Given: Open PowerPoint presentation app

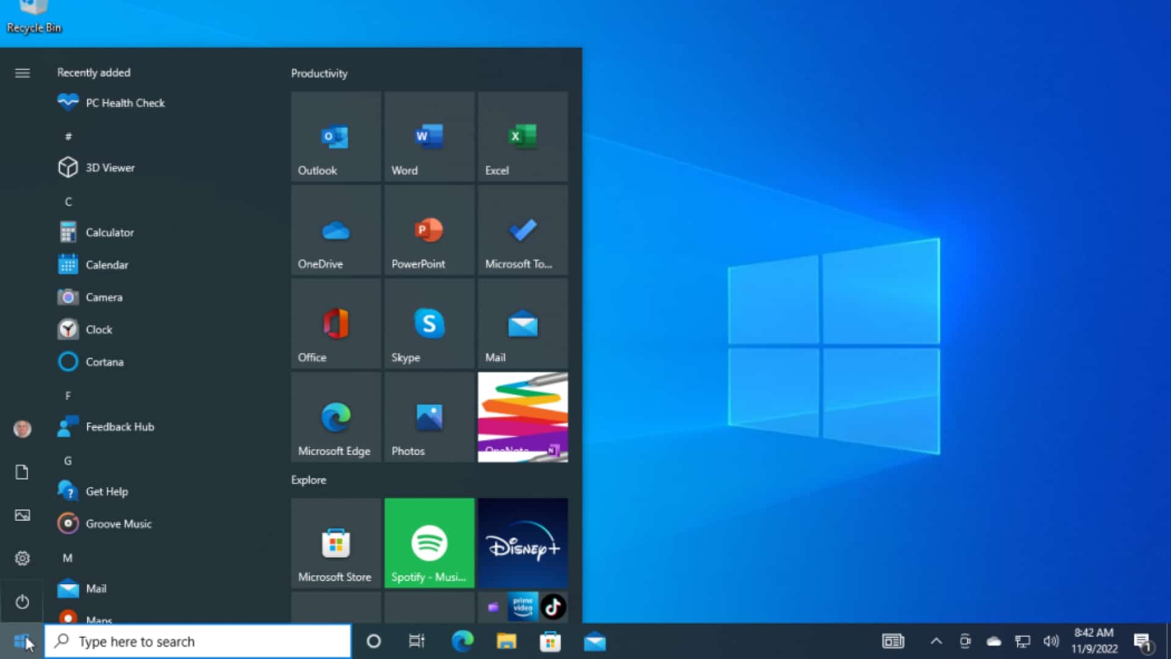Looking at the screenshot, I should [x=429, y=232].
